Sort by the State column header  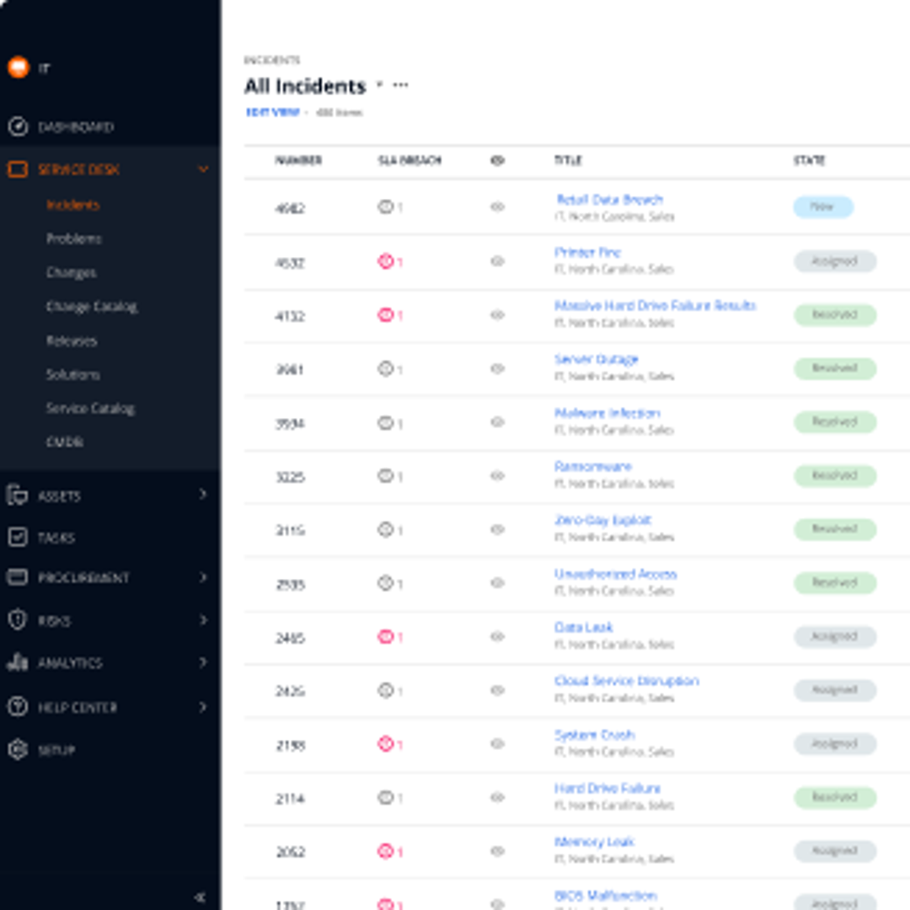(809, 160)
